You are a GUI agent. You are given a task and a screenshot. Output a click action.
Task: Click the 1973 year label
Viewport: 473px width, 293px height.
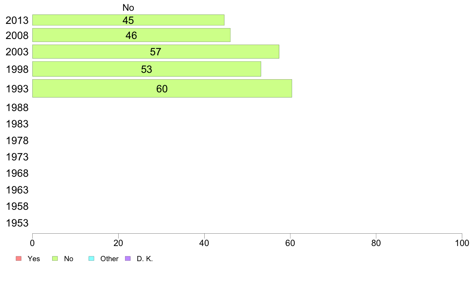(x=17, y=157)
